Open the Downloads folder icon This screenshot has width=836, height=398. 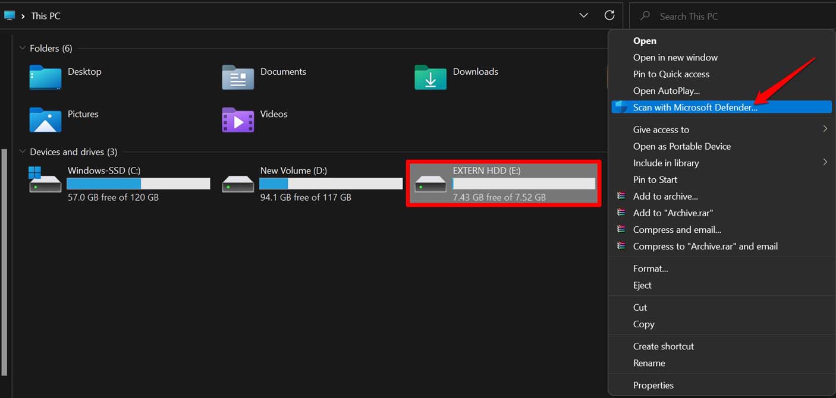coord(429,77)
